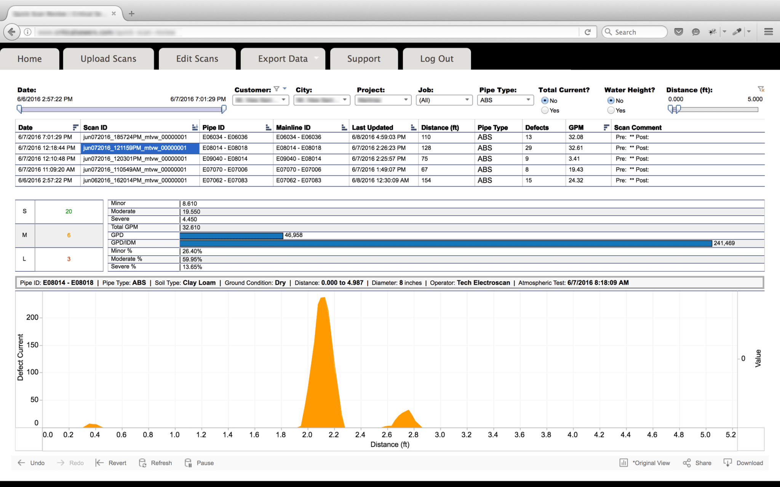Viewport: 780px width, 487px height.
Task: Select highlighted scan jun072016_121159PM_mtvw_00000001
Action: [x=140, y=148]
